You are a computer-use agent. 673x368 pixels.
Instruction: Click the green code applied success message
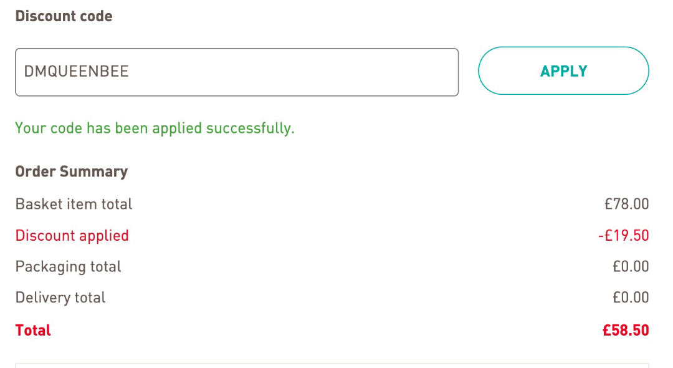(155, 128)
